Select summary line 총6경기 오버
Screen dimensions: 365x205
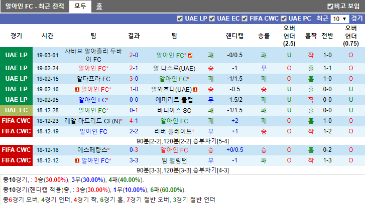(109, 199)
